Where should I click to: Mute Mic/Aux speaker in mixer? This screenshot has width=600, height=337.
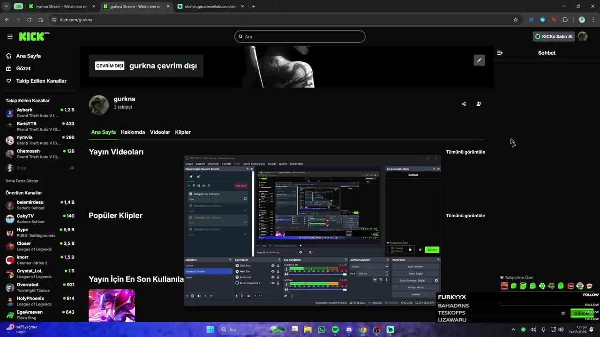point(286,290)
